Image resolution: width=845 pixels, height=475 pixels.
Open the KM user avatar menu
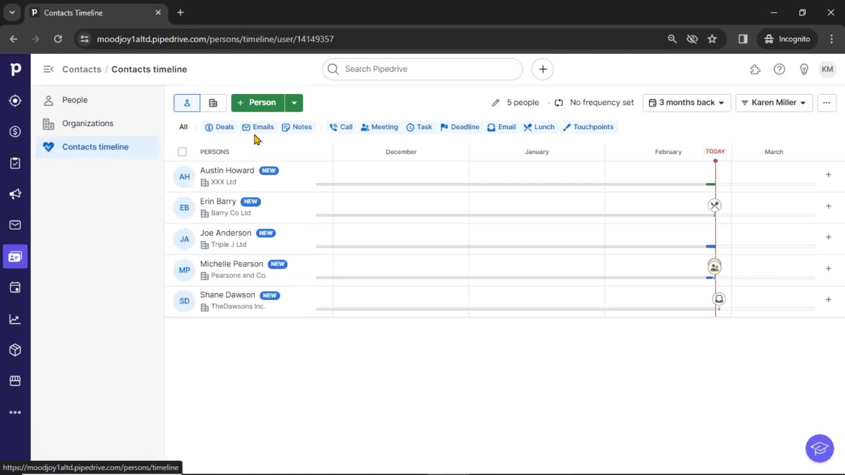tap(827, 69)
